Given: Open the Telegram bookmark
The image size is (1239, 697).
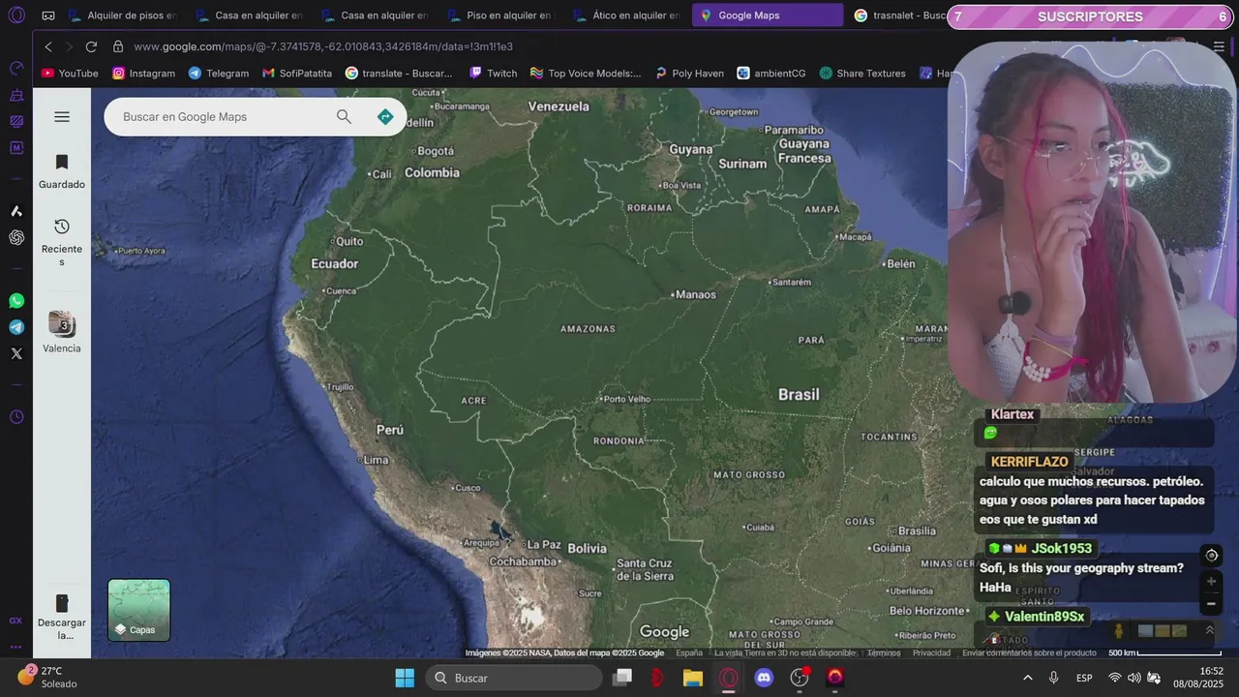Looking at the screenshot, I should pyautogui.click(x=219, y=74).
